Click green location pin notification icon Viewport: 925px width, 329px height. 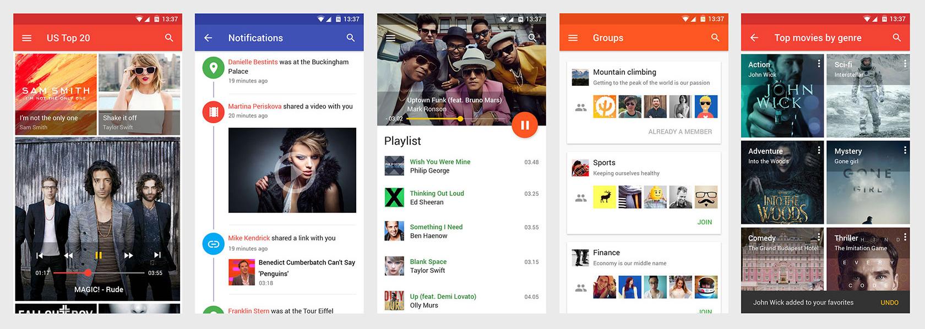(x=213, y=68)
